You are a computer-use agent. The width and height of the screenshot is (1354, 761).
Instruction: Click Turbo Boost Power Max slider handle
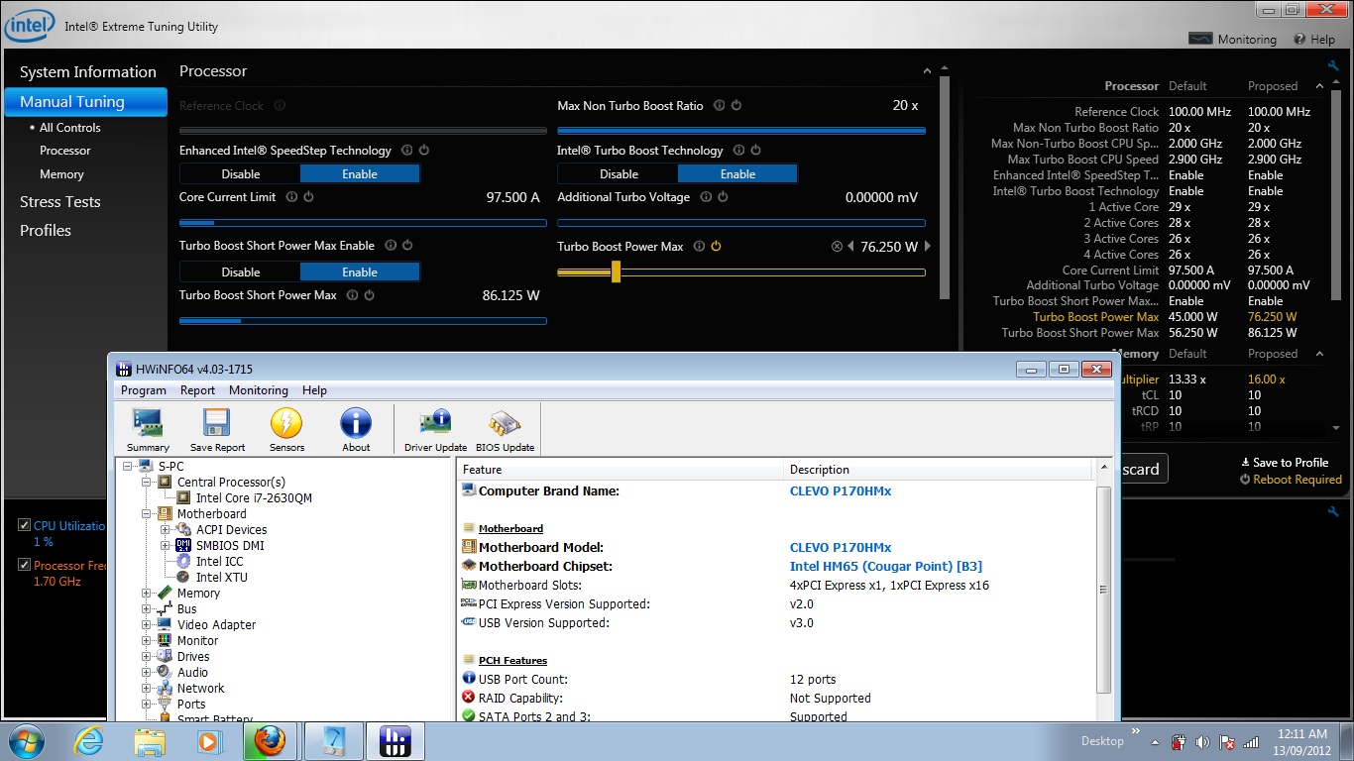616,272
